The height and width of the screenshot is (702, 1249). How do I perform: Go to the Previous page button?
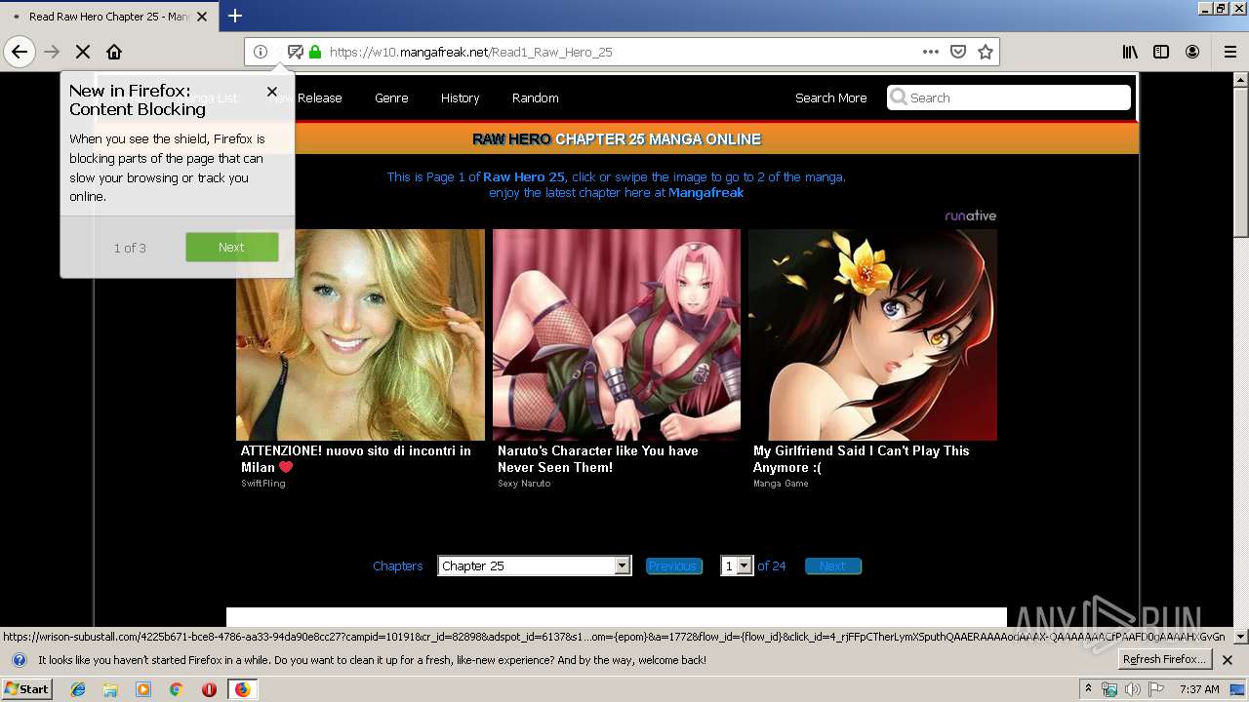click(674, 565)
